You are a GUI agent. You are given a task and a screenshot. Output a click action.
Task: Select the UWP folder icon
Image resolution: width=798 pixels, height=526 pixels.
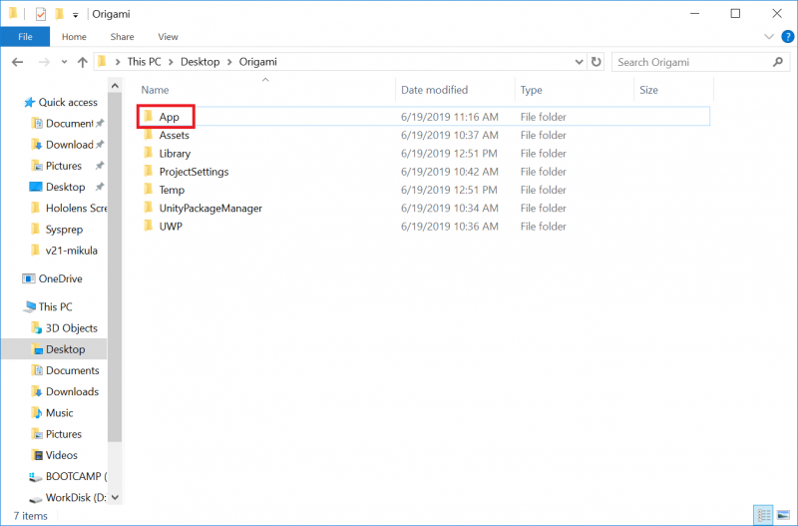click(148, 227)
